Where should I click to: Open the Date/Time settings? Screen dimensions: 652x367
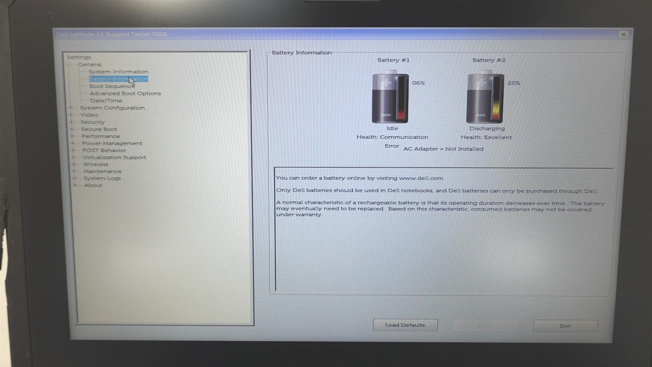pos(106,101)
